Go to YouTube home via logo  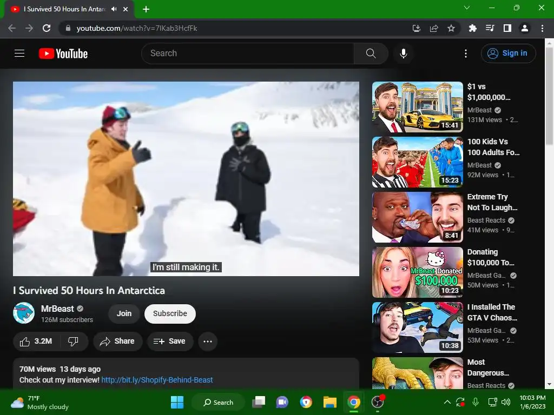pyautogui.click(x=63, y=53)
